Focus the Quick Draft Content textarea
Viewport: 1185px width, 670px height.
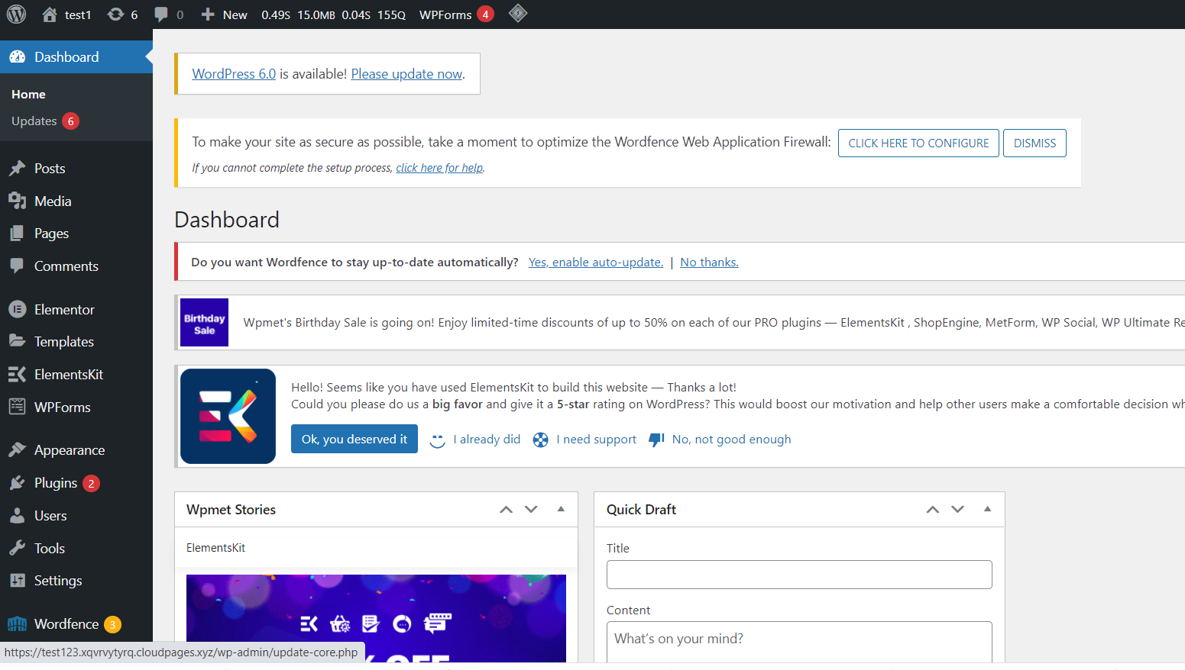(799, 643)
